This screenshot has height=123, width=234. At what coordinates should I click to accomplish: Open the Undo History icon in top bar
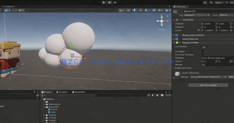(x=205, y=3)
